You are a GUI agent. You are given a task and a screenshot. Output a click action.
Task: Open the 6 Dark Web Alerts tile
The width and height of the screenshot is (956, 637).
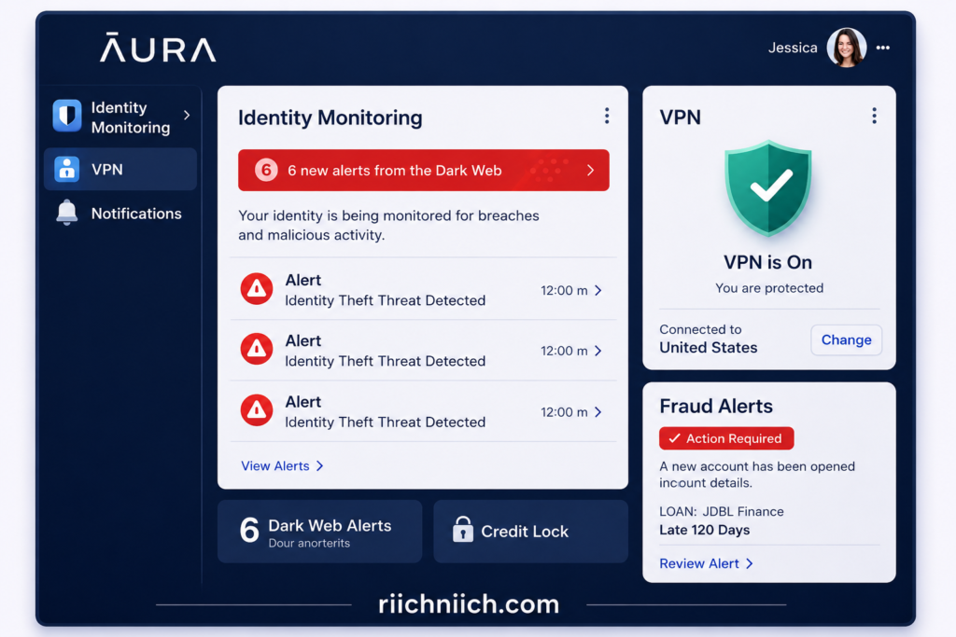pyautogui.click(x=319, y=531)
